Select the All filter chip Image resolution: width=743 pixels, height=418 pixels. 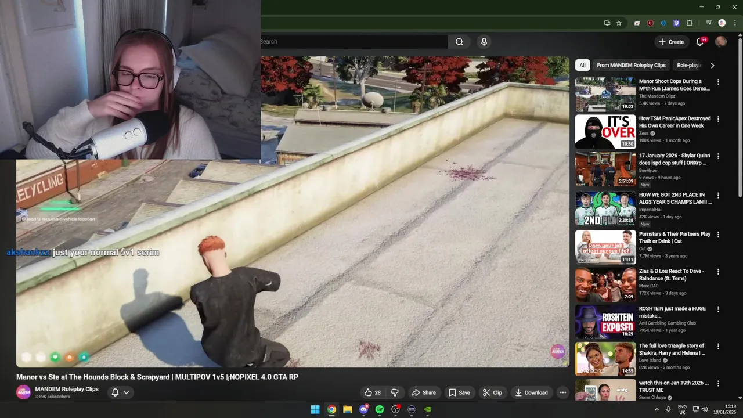coord(582,65)
